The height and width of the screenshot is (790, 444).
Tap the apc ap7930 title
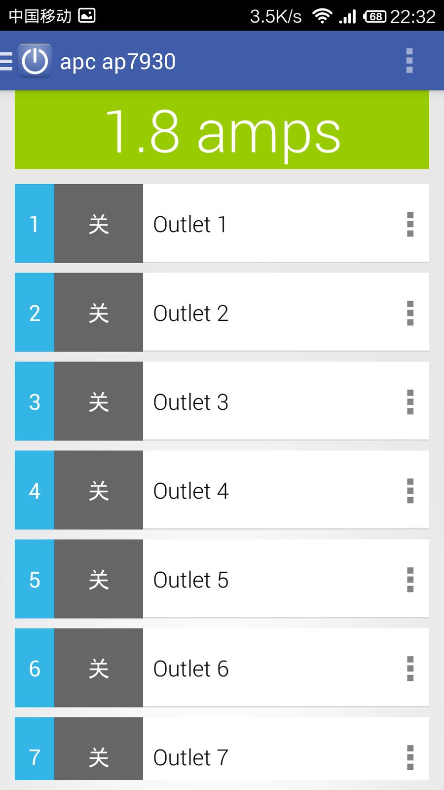coord(118,62)
